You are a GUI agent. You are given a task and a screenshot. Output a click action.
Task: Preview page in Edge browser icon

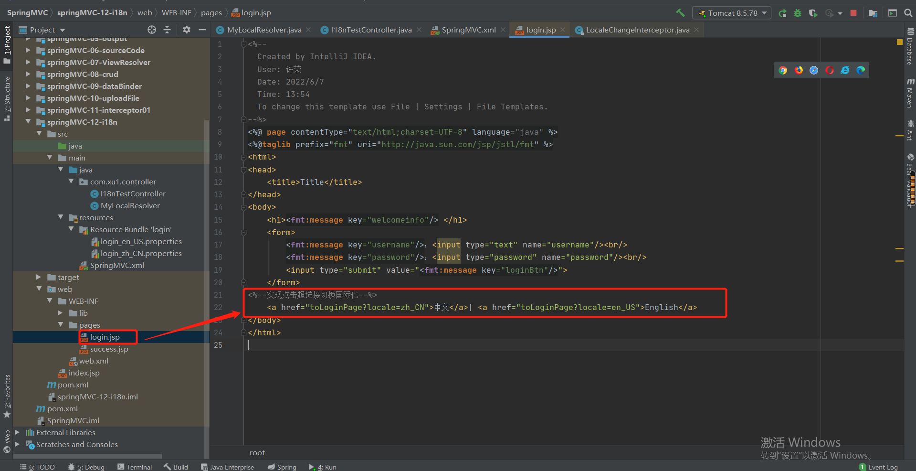(x=861, y=70)
